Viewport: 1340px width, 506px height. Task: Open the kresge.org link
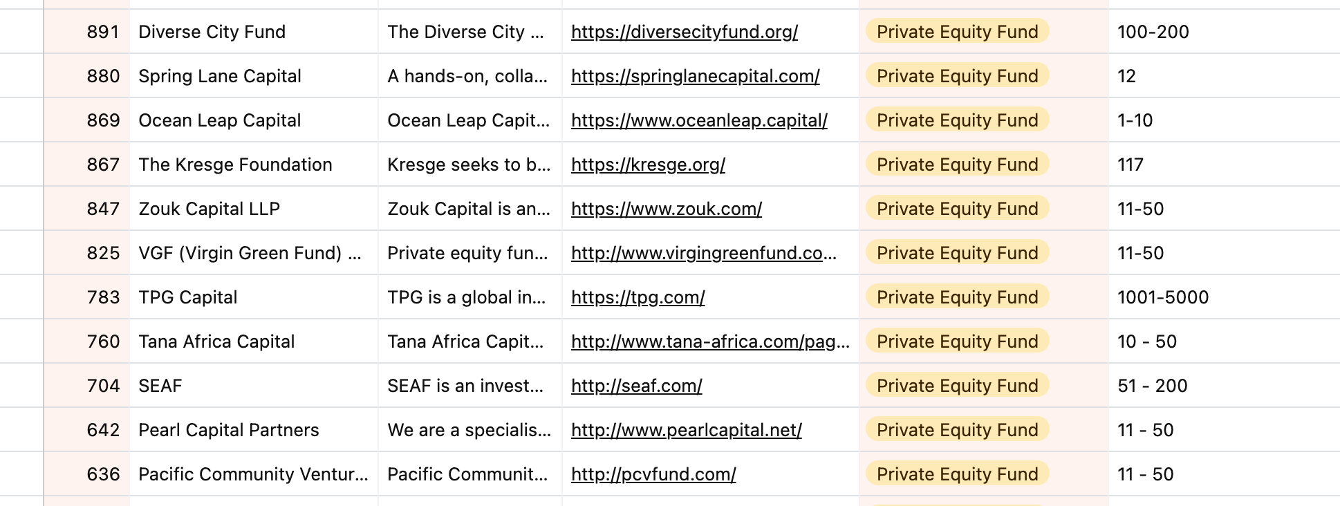[x=648, y=165]
